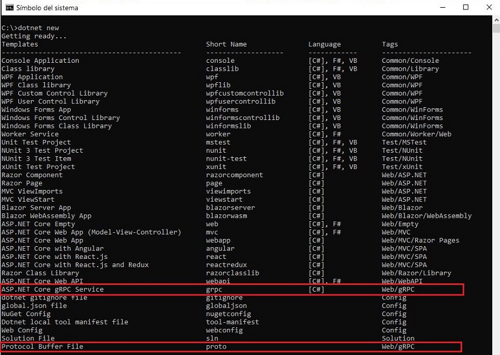Click 'xUnit Test Project' template name
The width and height of the screenshot is (500, 355).
[38, 167]
